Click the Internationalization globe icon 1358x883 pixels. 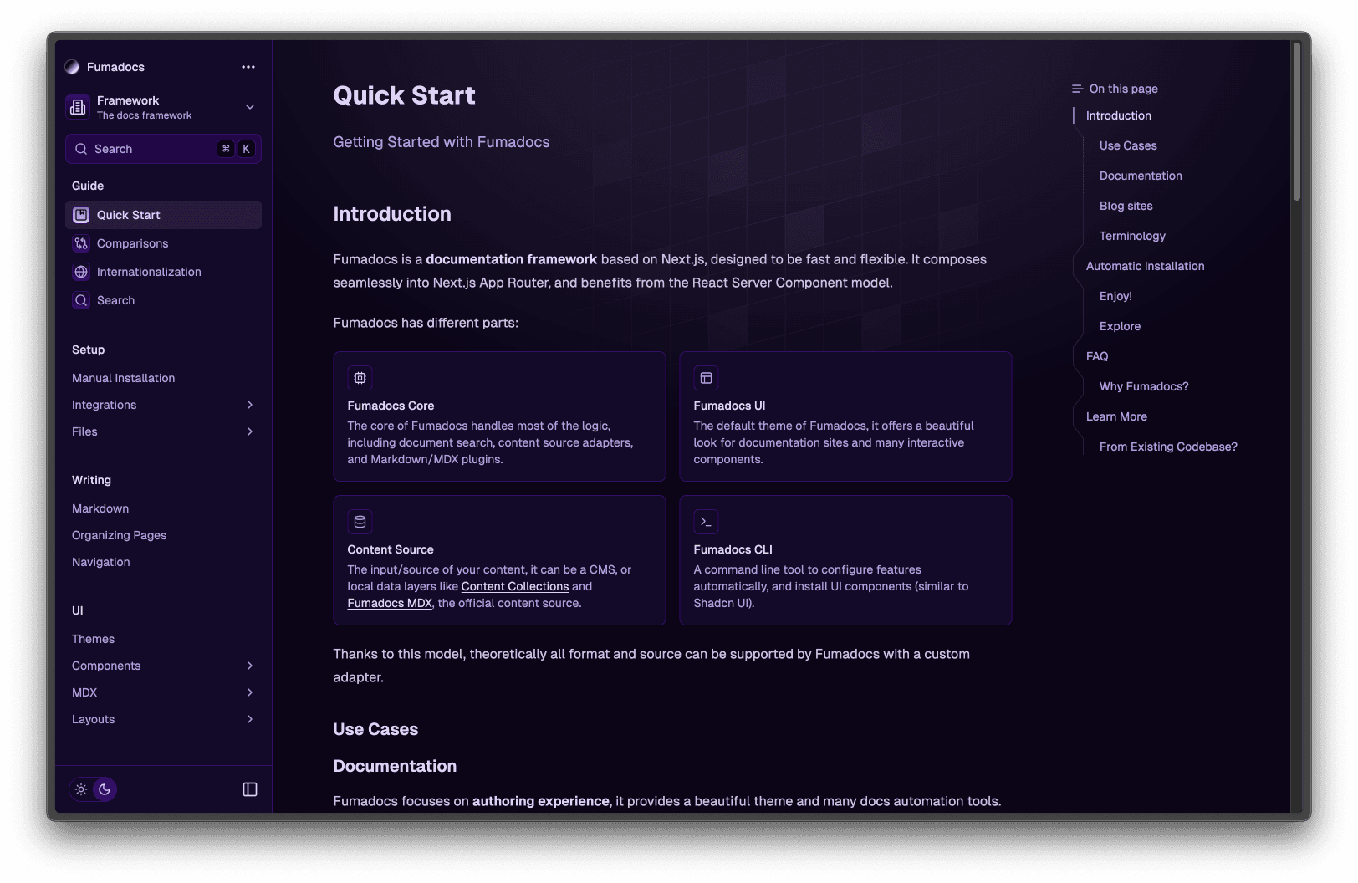pos(81,272)
